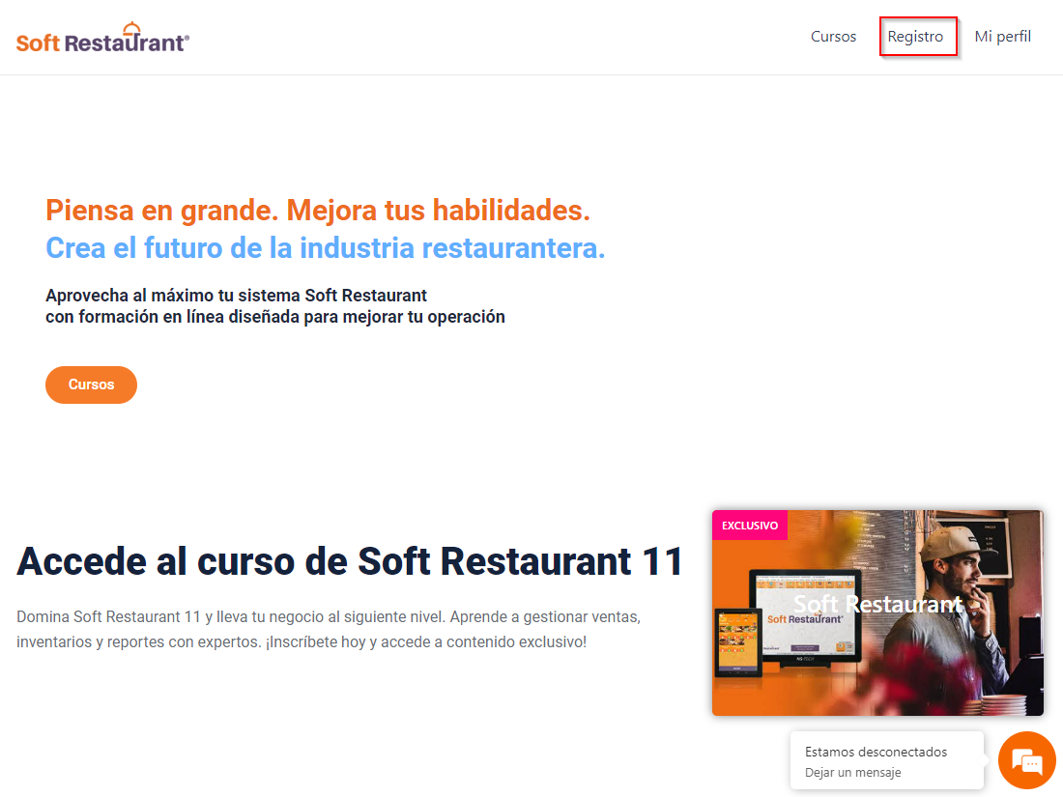1063x797 pixels.
Task: Open the Soft Restaurant 11 course thumbnail
Action: click(877, 612)
